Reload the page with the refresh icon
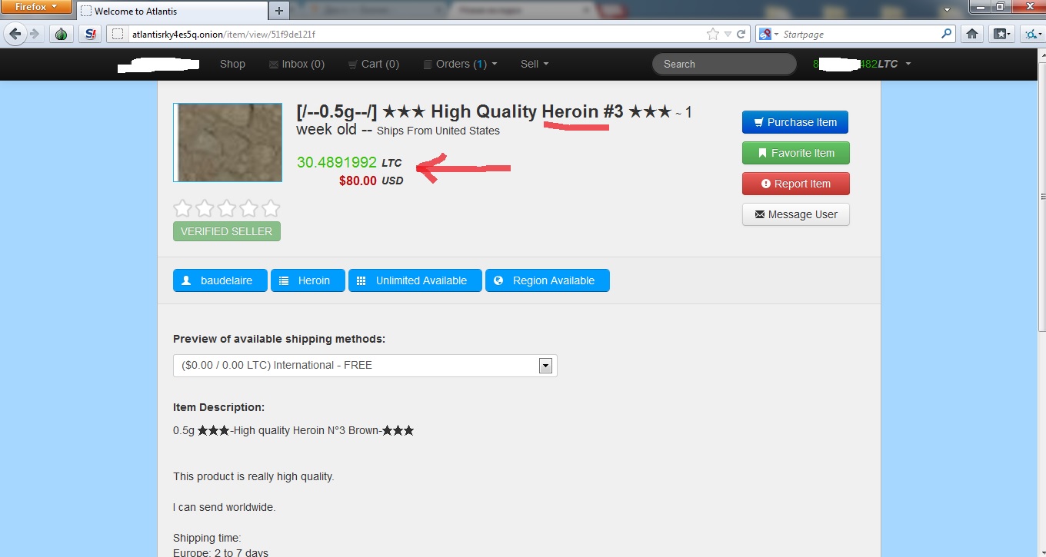Image resolution: width=1046 pixels, height=557 pixels. (x=741, y=34)
